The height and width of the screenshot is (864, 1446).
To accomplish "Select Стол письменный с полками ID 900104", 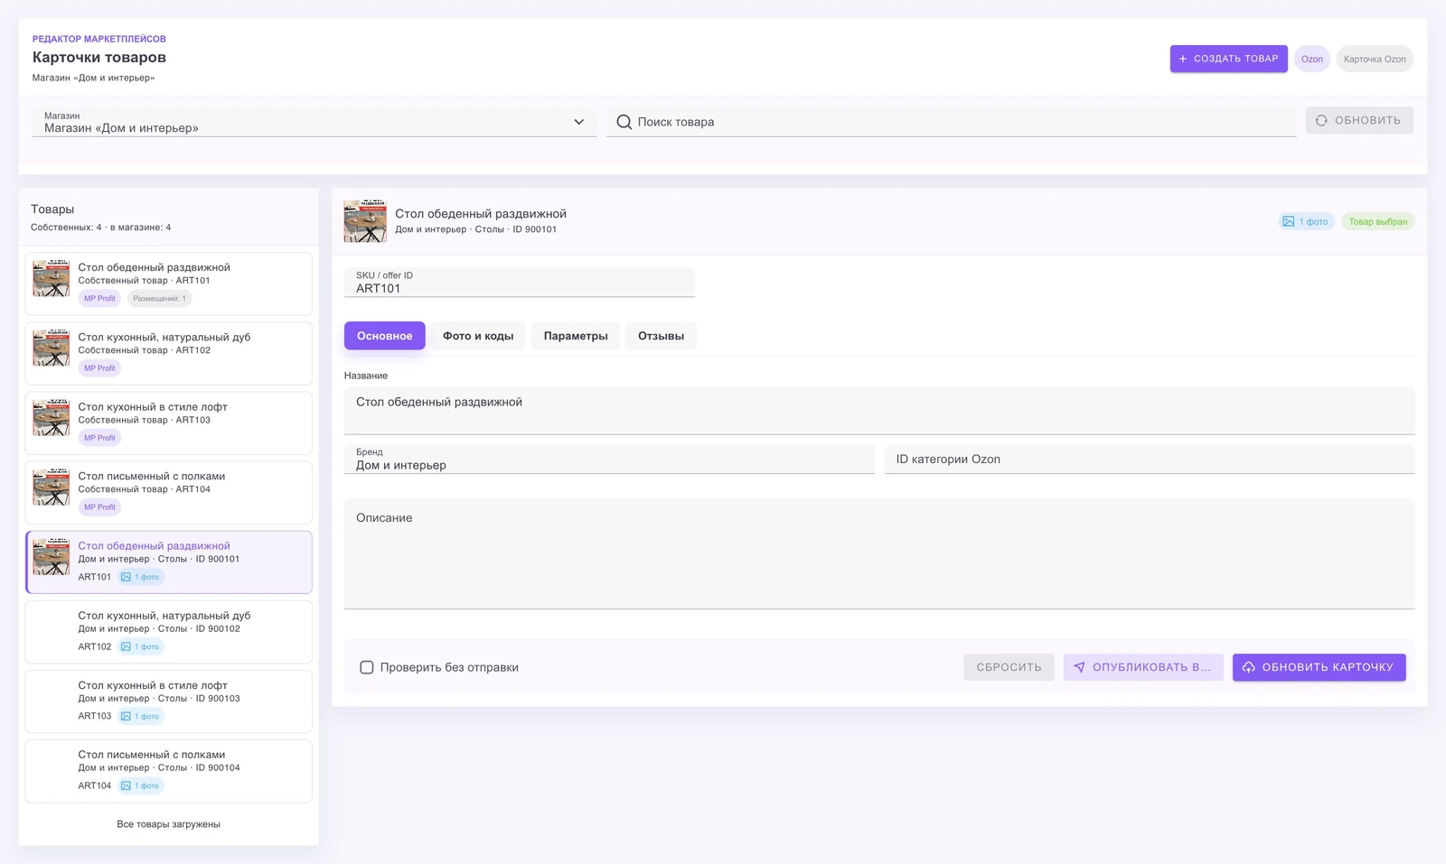I will click(169, 771).
